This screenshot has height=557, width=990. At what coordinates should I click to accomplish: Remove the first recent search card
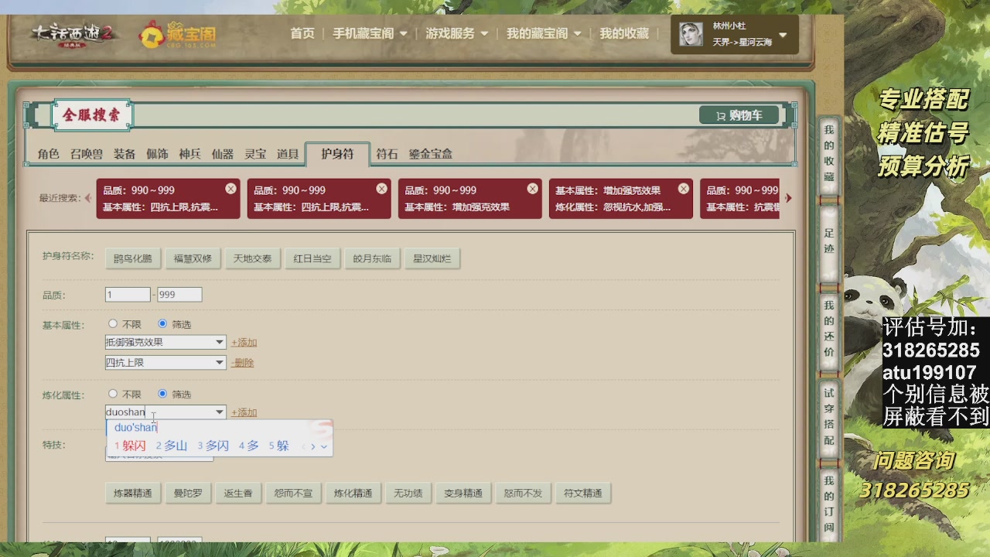tap(230, 189)
